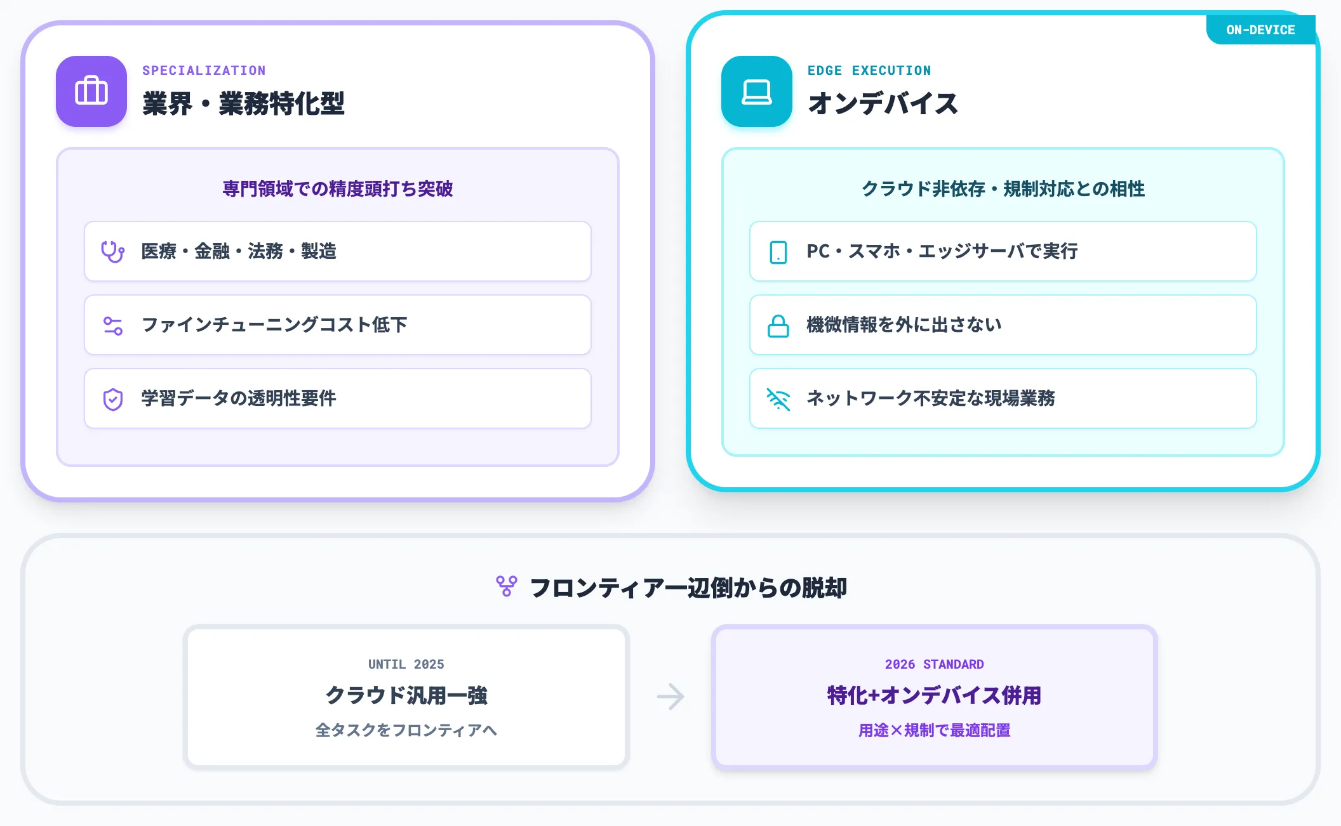The image size is (1341, 826).
Task: Click the right arrow between the two cards
Action: 670,697
